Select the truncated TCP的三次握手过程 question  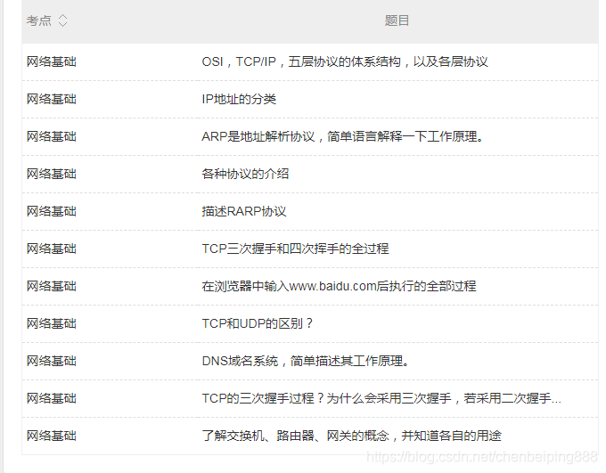(x=381, y=398)
